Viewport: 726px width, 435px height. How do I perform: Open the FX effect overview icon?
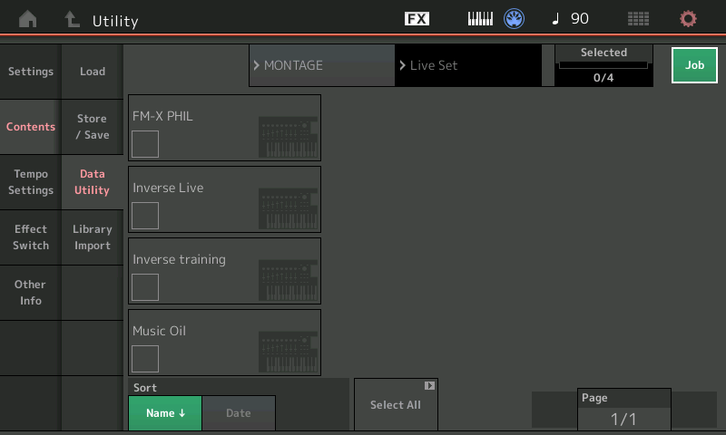coord(417,19)
